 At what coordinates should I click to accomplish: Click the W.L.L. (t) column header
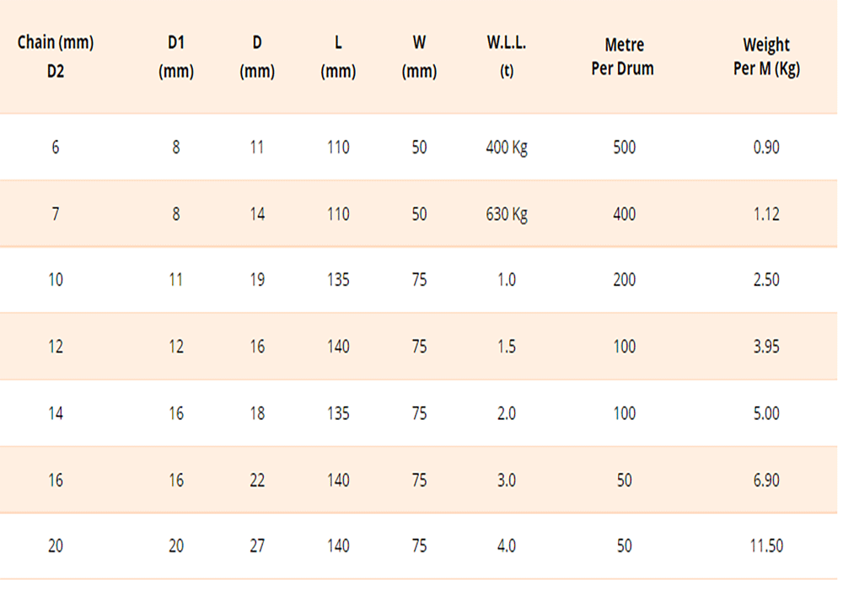[x=506, y=57]
